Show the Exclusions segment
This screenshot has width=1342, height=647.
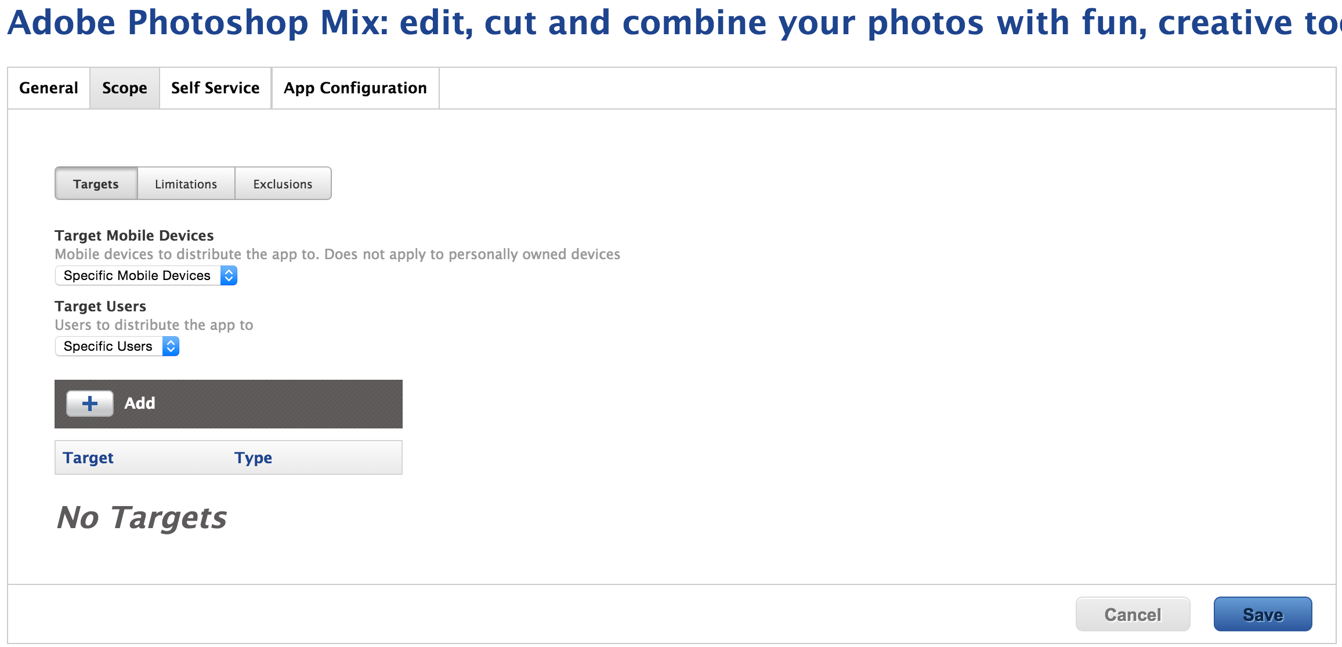(283, 184)
